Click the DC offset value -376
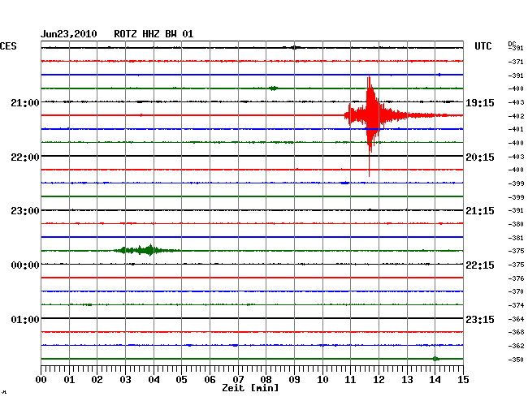The height and width of the screenshot is (401, 528). (x=516, y=278)
